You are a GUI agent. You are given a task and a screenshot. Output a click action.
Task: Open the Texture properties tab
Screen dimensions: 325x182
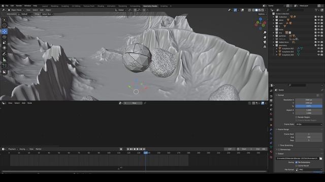coord(271,157)
